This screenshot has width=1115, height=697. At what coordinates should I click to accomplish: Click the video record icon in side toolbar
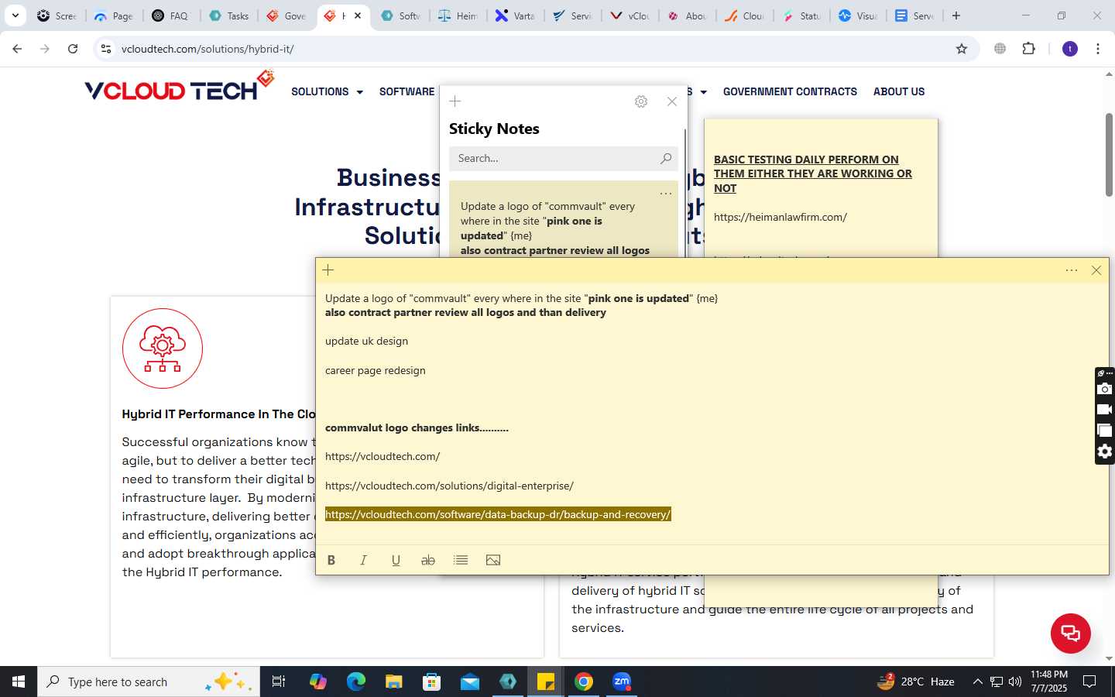tap(1105, 409)
